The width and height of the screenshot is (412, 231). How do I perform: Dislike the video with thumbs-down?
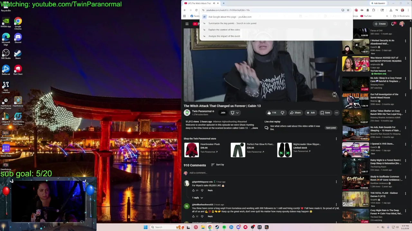pyautogui.click(x=282, y=113)
